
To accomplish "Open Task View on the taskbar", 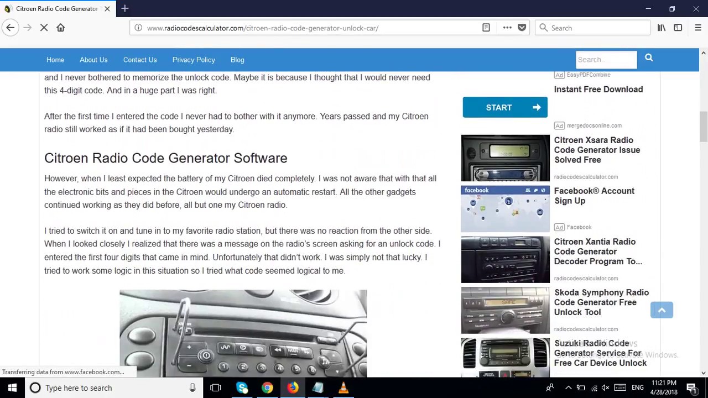I will [216, 387].
